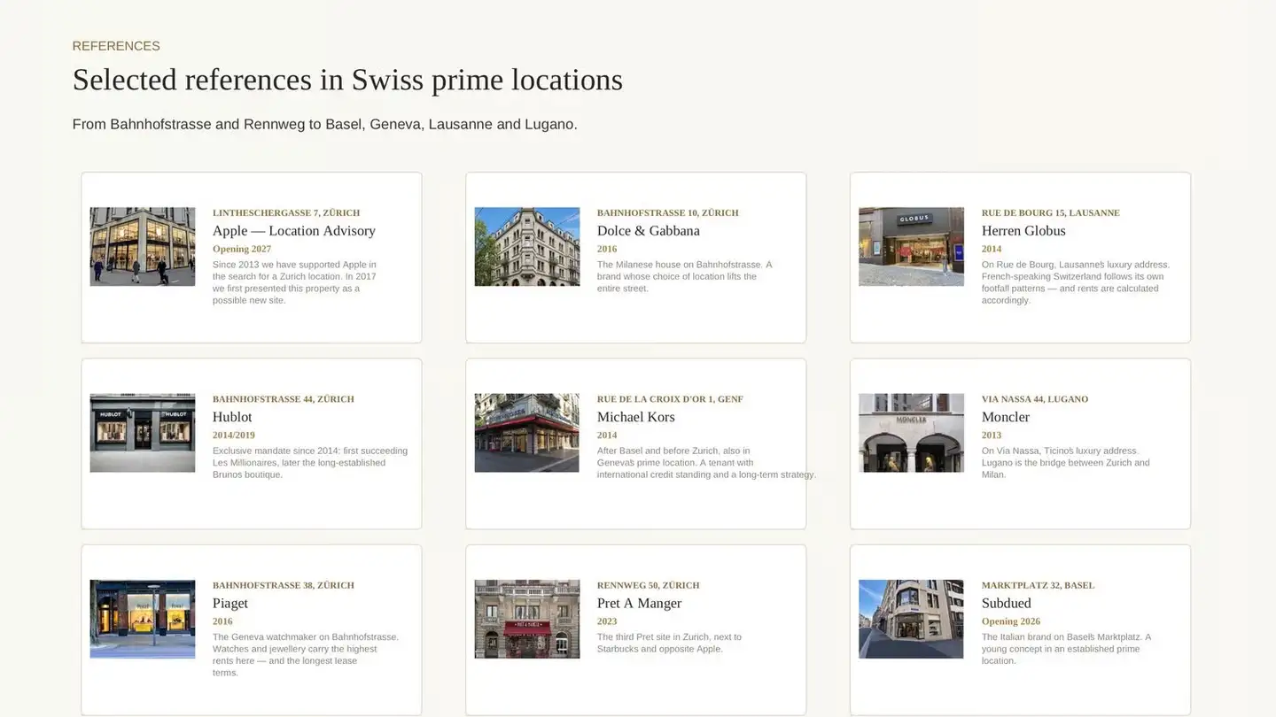
Task: Open the Moncler arcade storefront photo
Action: (911, 433)
